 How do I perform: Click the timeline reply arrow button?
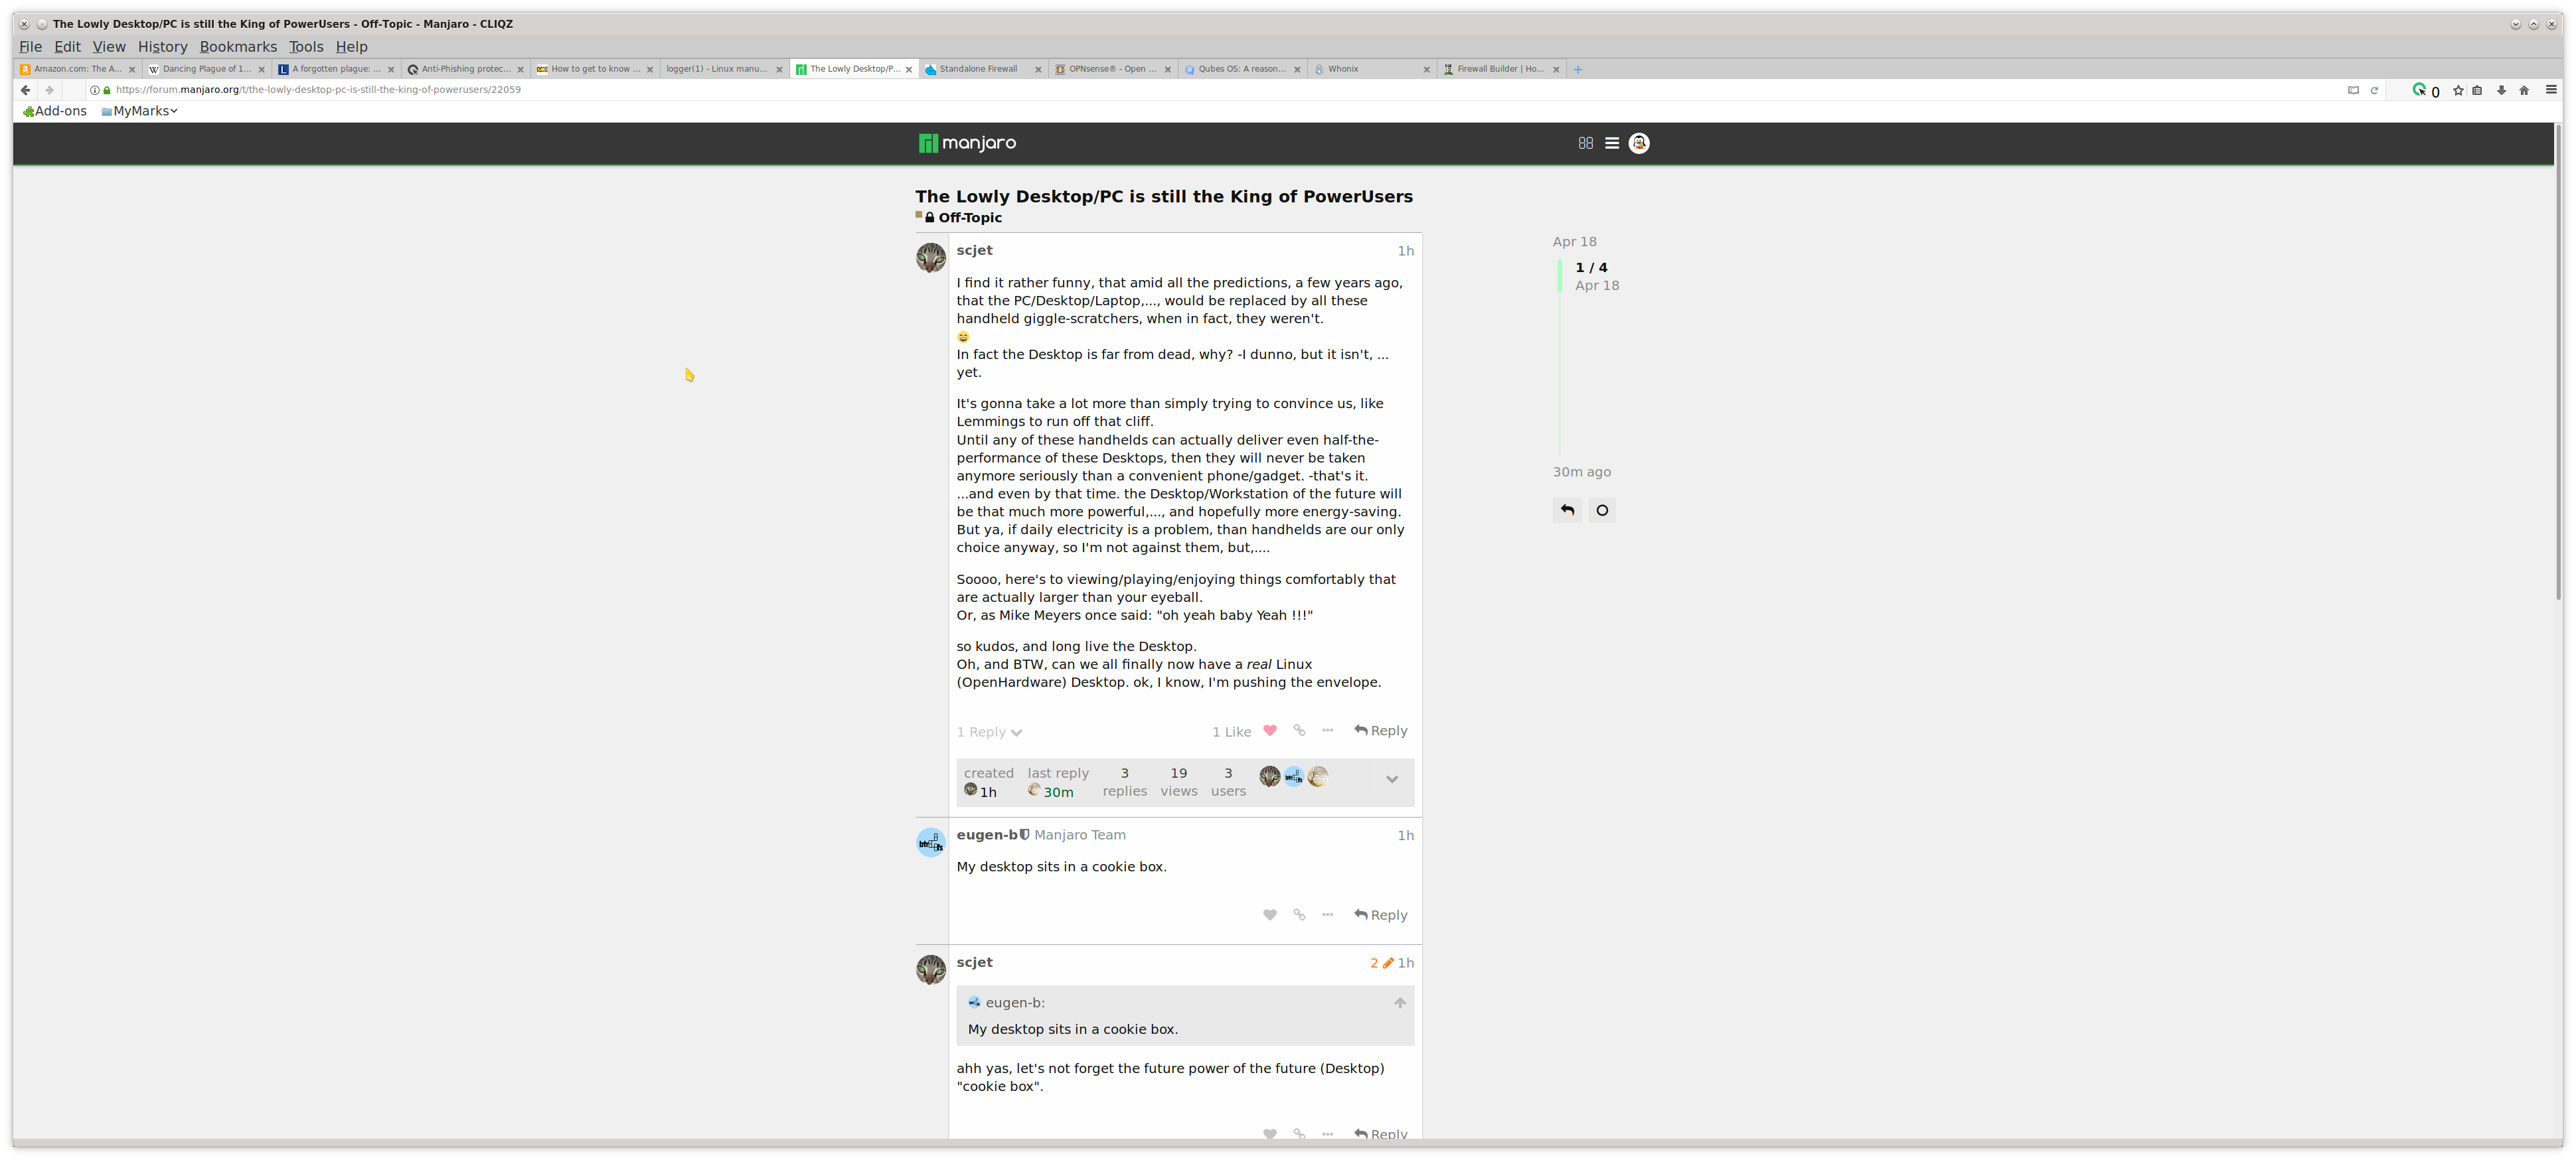[1567, 510]
